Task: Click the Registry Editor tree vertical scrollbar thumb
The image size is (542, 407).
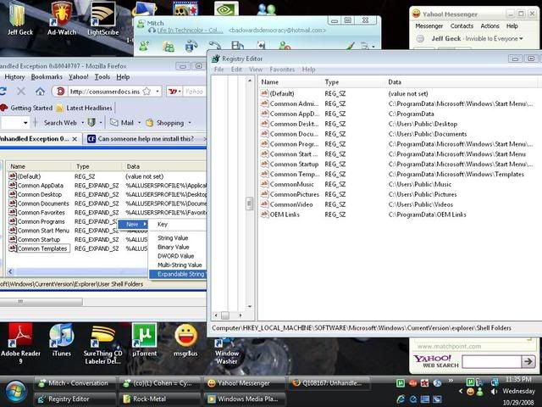Action: coord(249,203)
